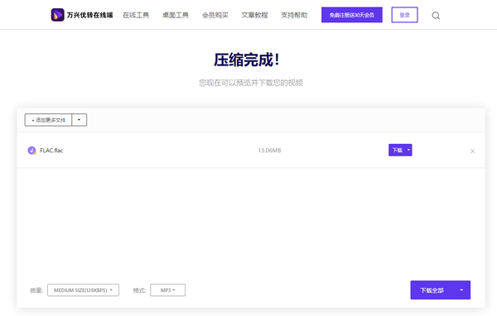Click the 万兴优转在线端 brand text
497x316 pixels.
(x=89, y=15)
